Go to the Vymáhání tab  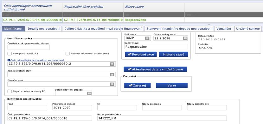(x=224, y=29)
